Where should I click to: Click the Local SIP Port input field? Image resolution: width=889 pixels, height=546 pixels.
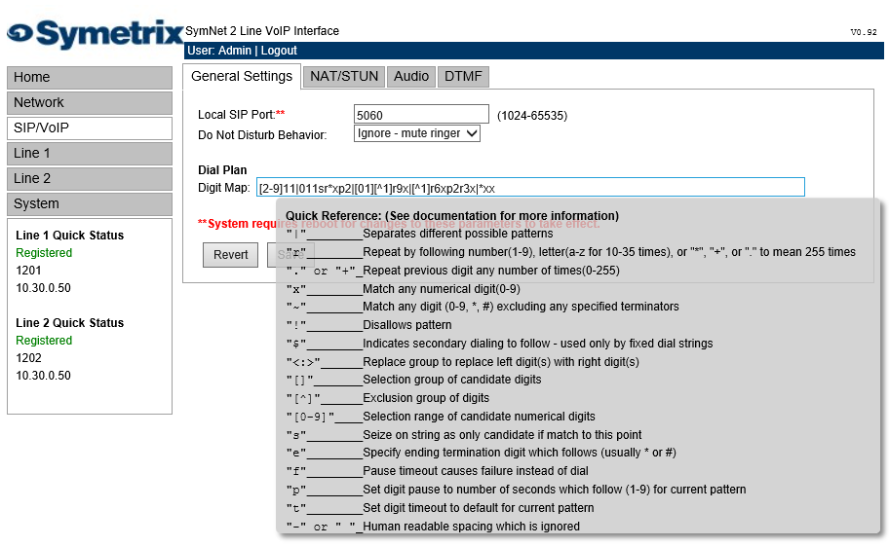pyautogui.click(x=421, y=114)
